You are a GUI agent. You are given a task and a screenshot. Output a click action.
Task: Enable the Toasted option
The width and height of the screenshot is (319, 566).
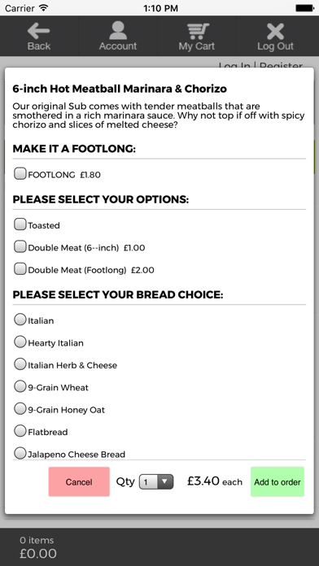pyautogui.click(x=20, y=224)
